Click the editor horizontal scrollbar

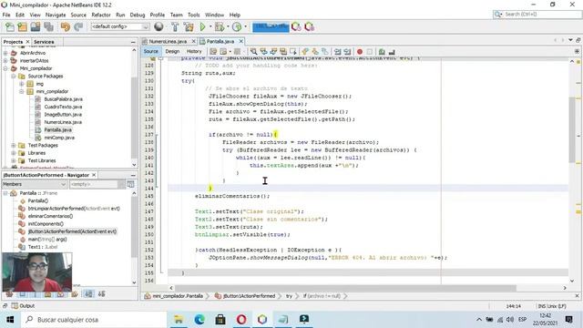(345, 288)
